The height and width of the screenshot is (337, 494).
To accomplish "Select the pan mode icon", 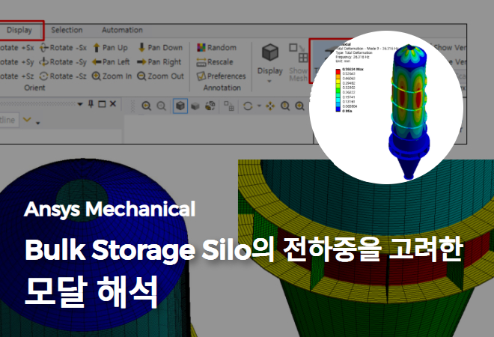I will pos(270,106).
